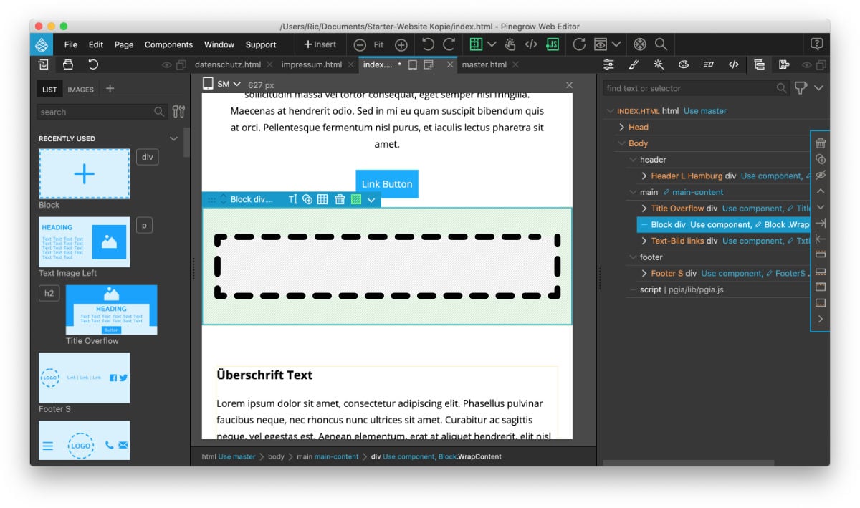Screen dimensions: 860x508
Task: Click the search magnifier in top toolbar
Action: 661,44
